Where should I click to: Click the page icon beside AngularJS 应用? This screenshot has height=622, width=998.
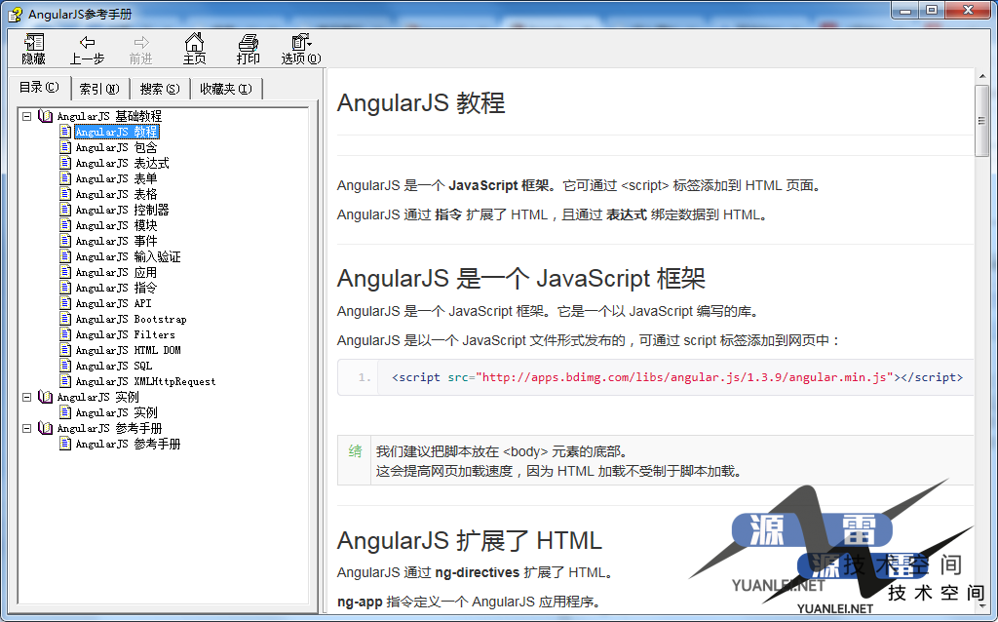click(65, 272)
